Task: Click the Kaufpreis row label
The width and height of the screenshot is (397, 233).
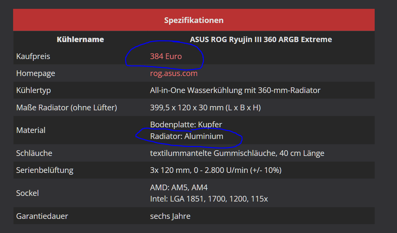Action: [x=33, y=56]
